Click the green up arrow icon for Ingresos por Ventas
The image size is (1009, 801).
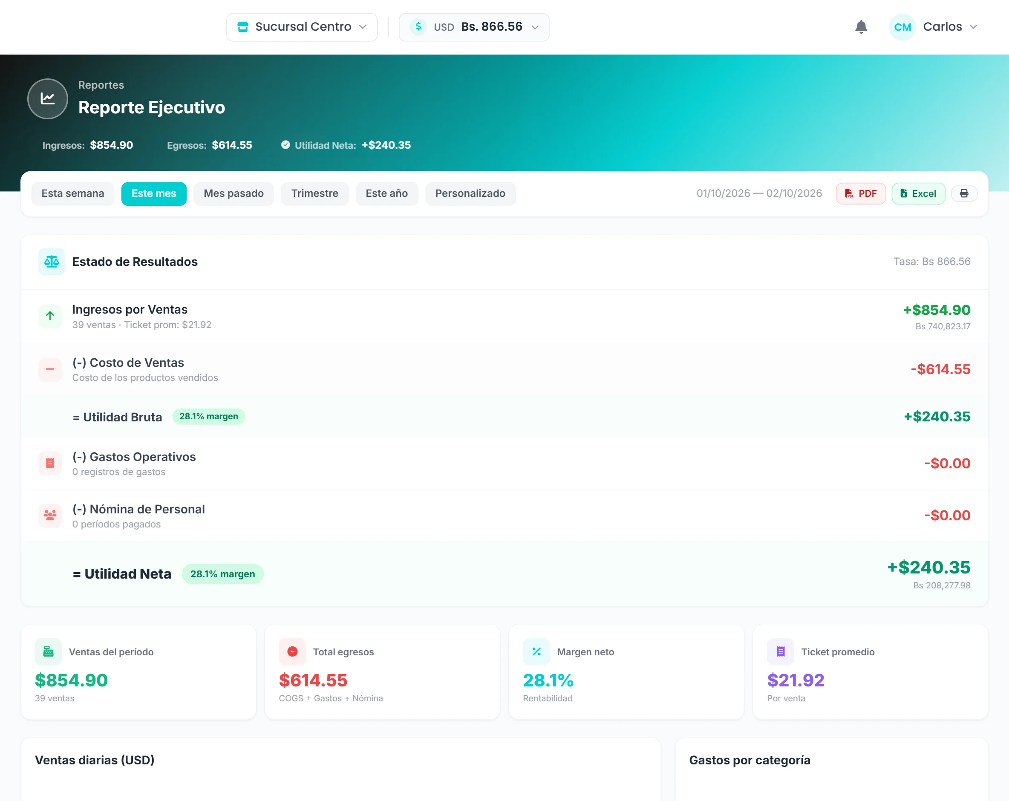point(50,317)
